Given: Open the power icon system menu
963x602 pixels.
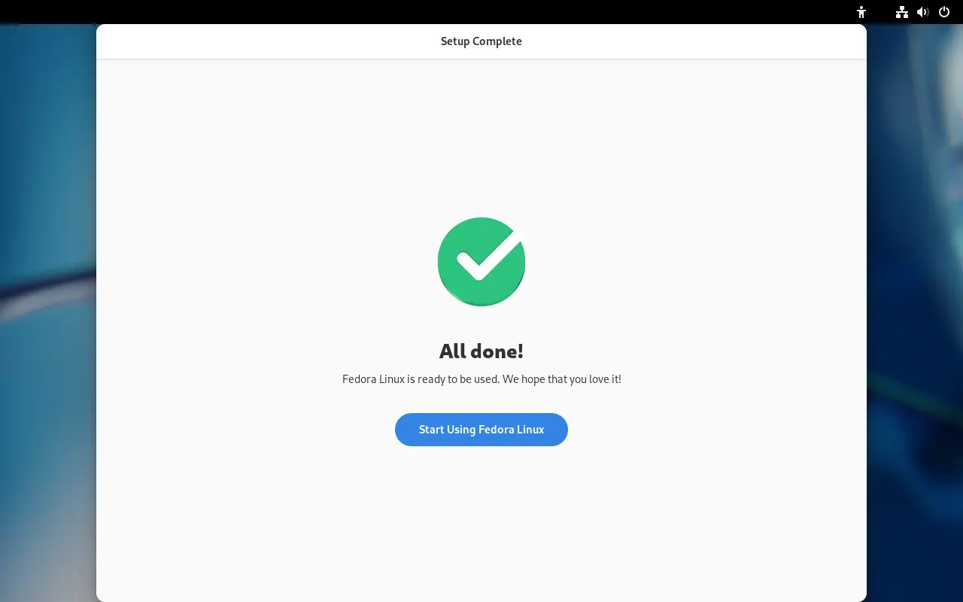Looking at the screenshot, I should (944, 12).
